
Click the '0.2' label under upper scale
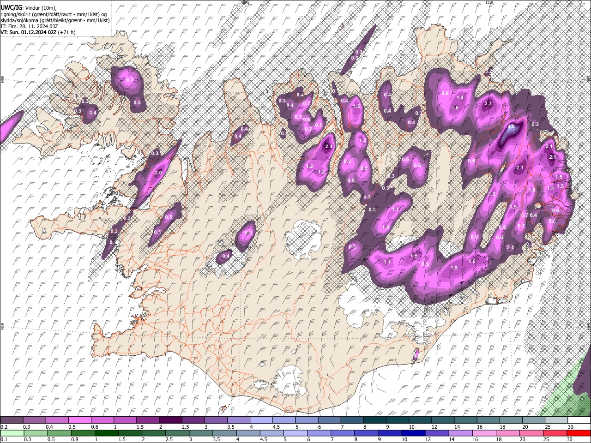(4, 426)
